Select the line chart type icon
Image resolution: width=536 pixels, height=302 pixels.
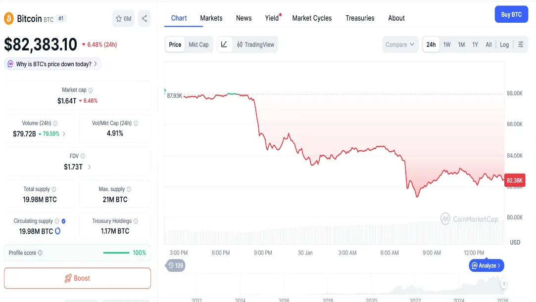[224, 44]
